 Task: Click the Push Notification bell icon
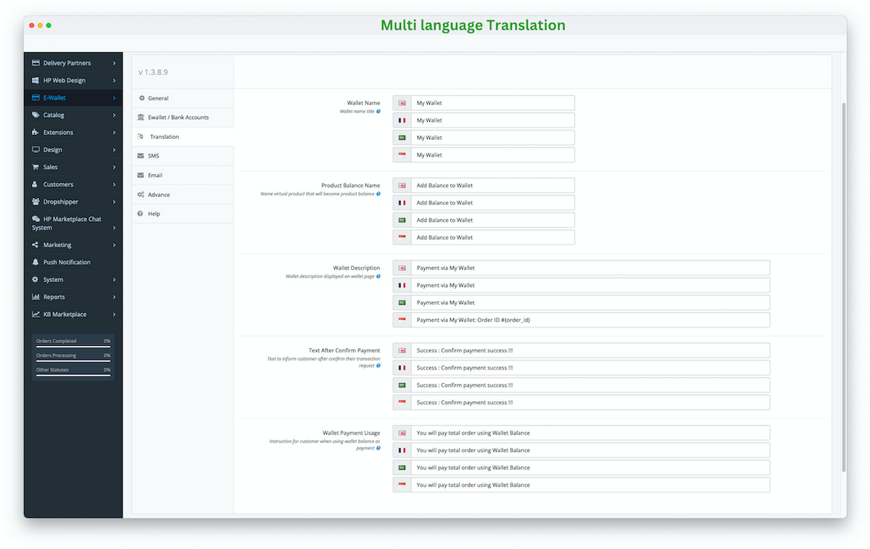coord(35,262)
